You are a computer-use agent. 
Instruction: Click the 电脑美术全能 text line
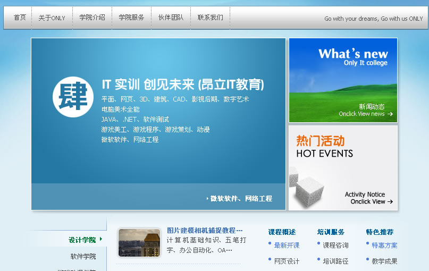point(120,109)
